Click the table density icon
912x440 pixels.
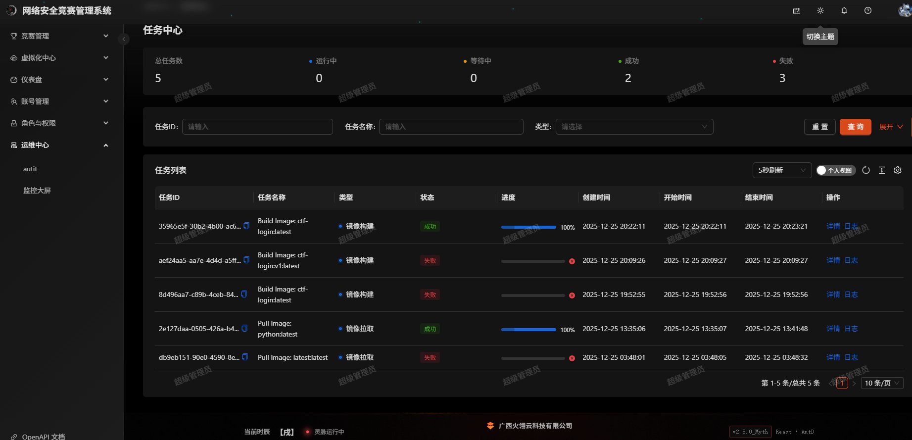pos(882,170)
